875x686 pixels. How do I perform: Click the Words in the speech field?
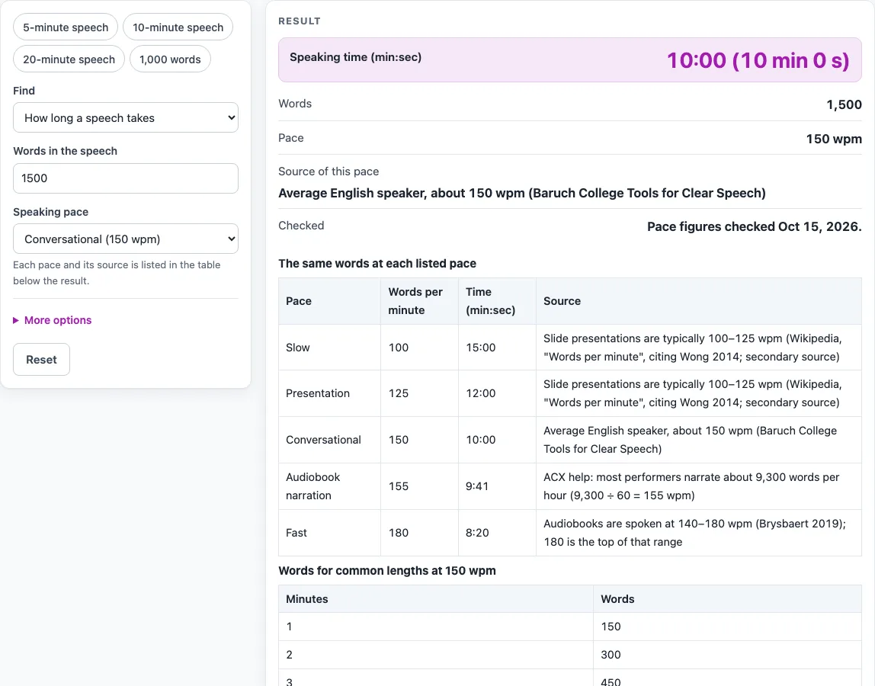(126, 178)
